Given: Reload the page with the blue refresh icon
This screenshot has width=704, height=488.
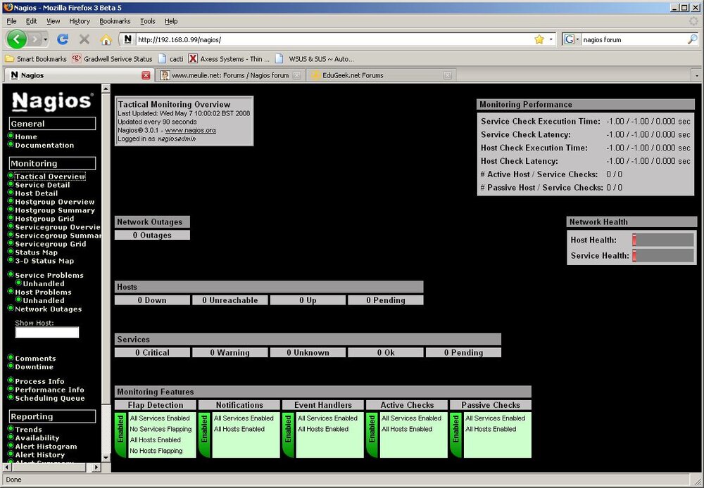Looking at the screenshot, I should click(63, 39).
